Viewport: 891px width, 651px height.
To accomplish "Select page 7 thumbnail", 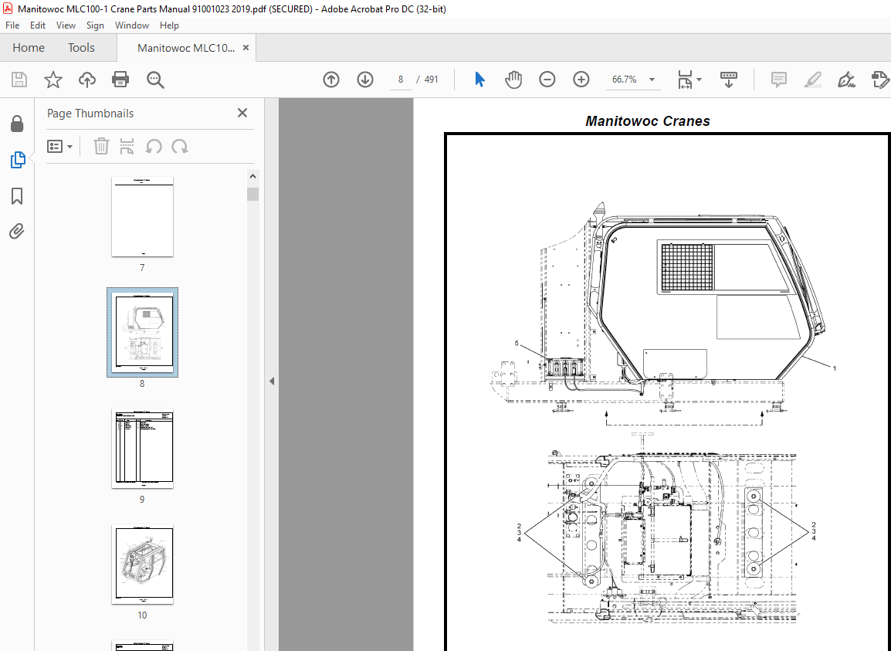I will (142, 217).
